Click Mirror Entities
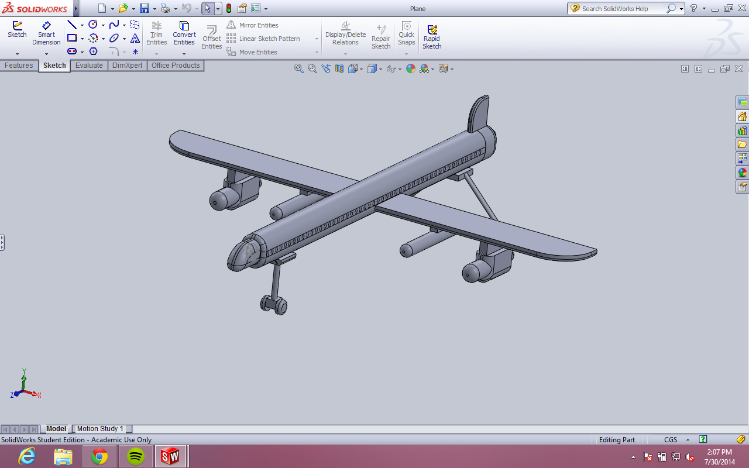This screenshot has height=468, width=749. tap(252, 25)
